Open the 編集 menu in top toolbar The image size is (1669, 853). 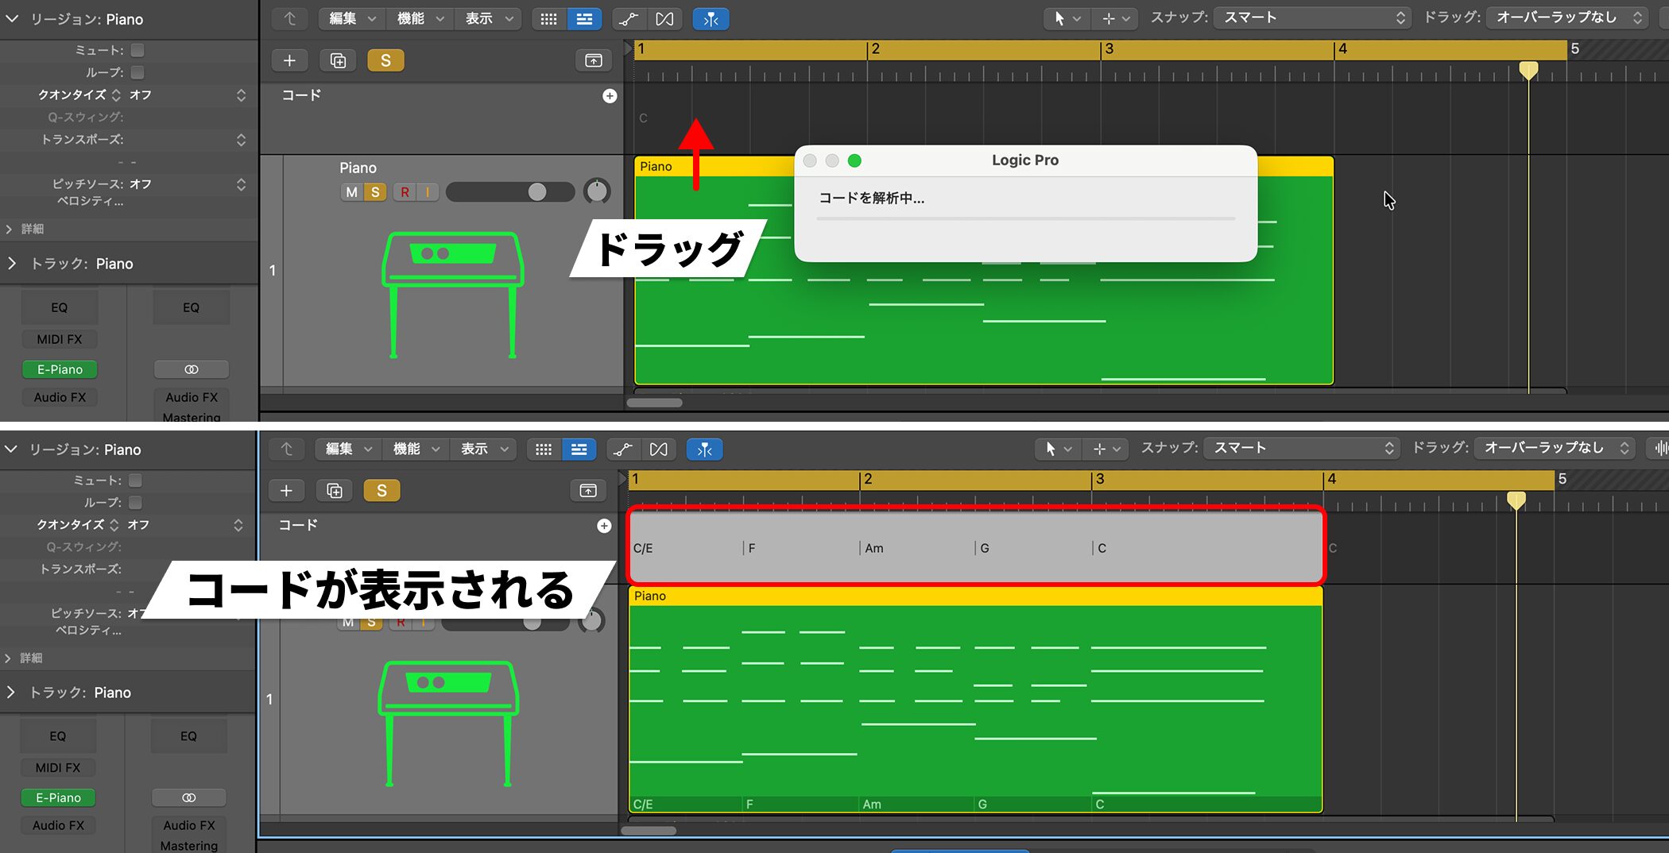pyautogui.click(x=352, y=18)
